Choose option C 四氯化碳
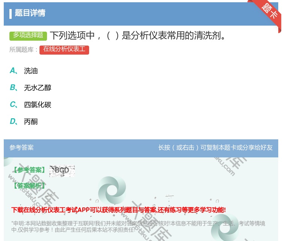The width and height of the screenshot is (282, 241). pos(30,105)
